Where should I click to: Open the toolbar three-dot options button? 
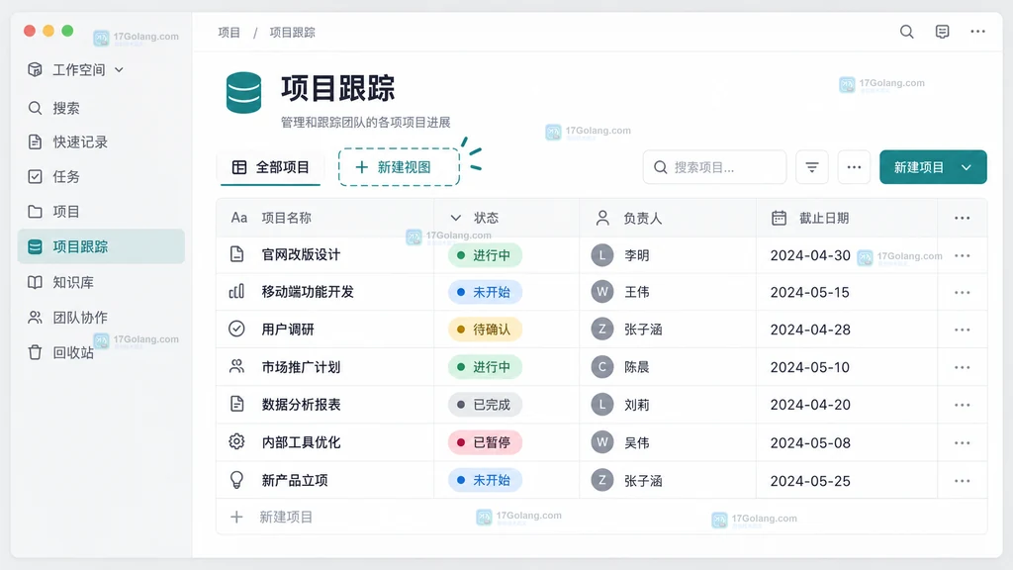pos(854,167)
